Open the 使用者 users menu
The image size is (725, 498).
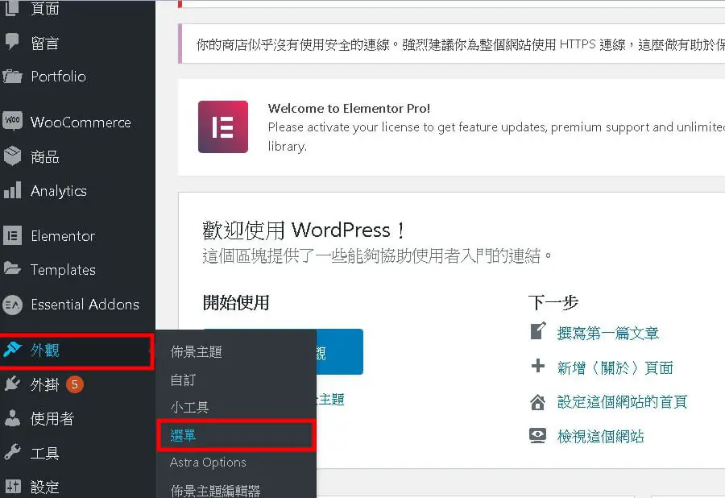(77, 418)
